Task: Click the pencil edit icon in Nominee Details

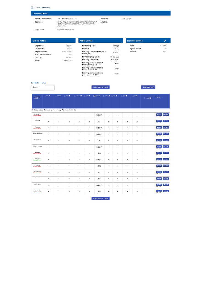Action: [165, 41]
